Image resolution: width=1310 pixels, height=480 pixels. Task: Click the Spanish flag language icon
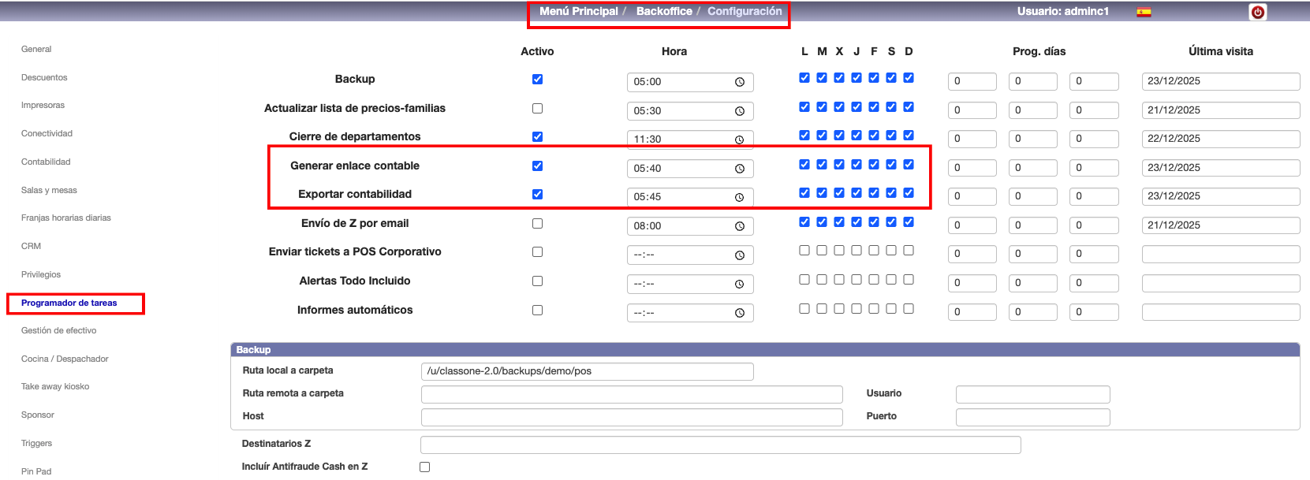pos(1143,12)
